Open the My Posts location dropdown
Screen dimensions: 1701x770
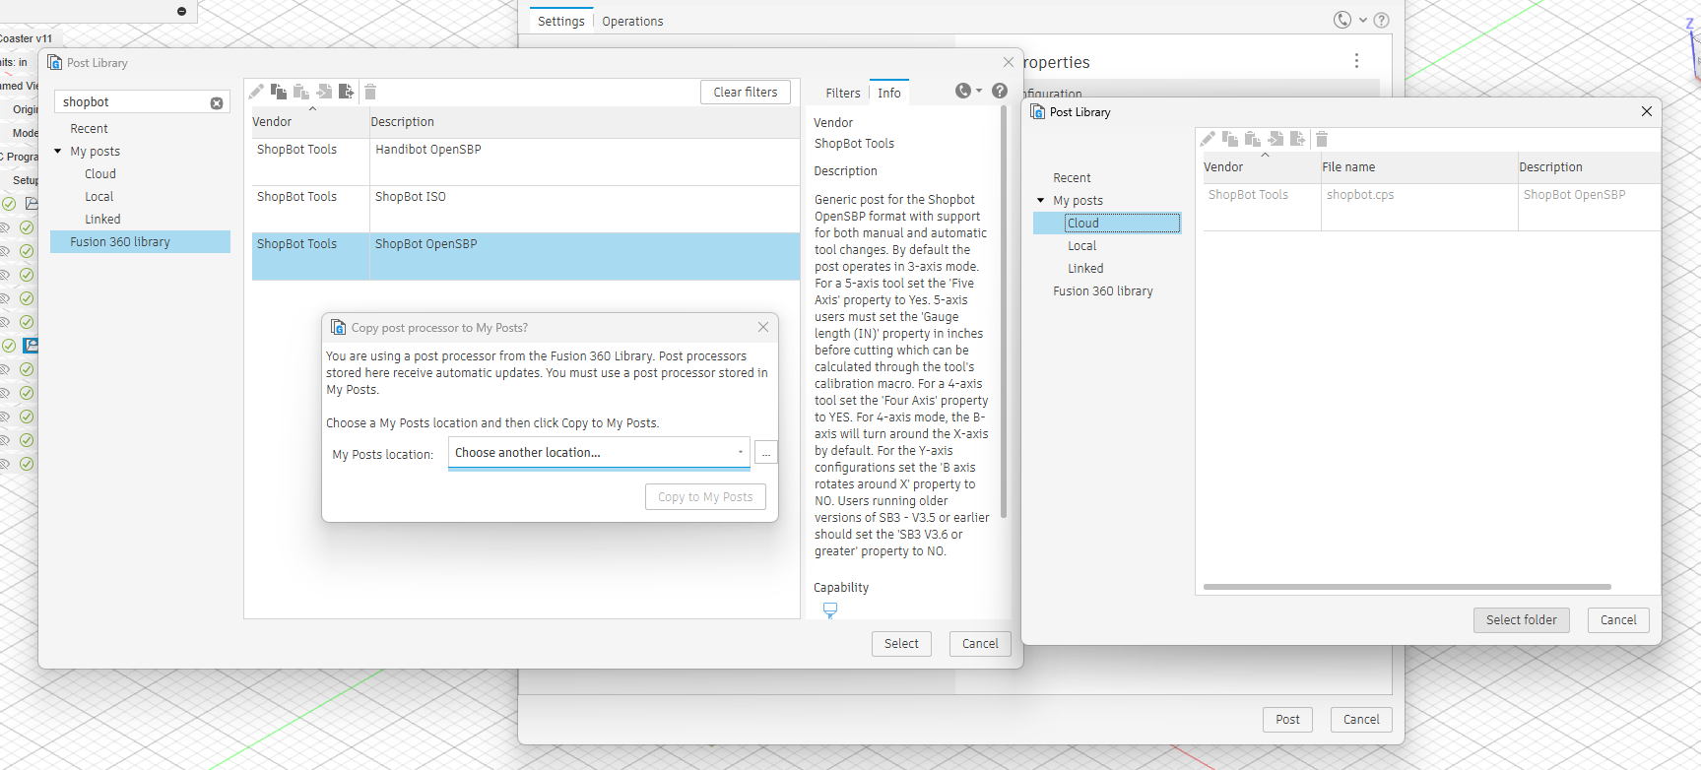coord(599,453)
